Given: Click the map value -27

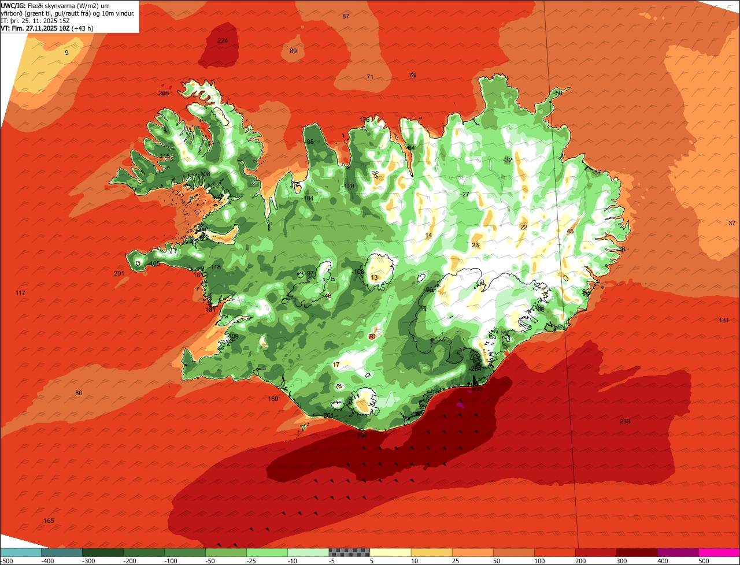Looking at the screenshot, I should 464,194.
